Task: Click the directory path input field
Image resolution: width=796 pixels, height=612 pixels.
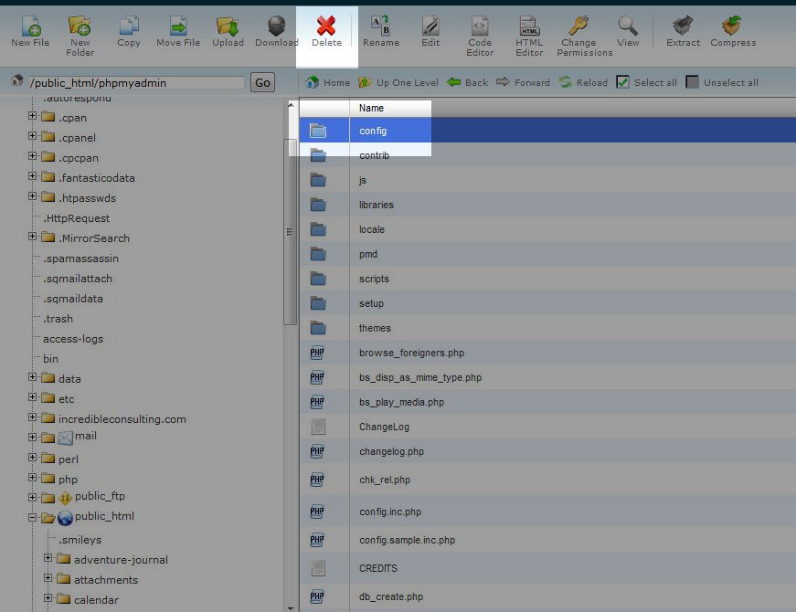Action: (x=135, y=82)
